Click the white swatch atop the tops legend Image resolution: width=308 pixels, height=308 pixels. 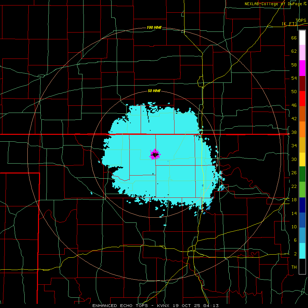click(x=302, y=38)
